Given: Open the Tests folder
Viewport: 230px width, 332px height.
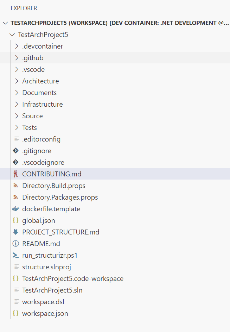Looking at the screenshot, I should point(30,127).
